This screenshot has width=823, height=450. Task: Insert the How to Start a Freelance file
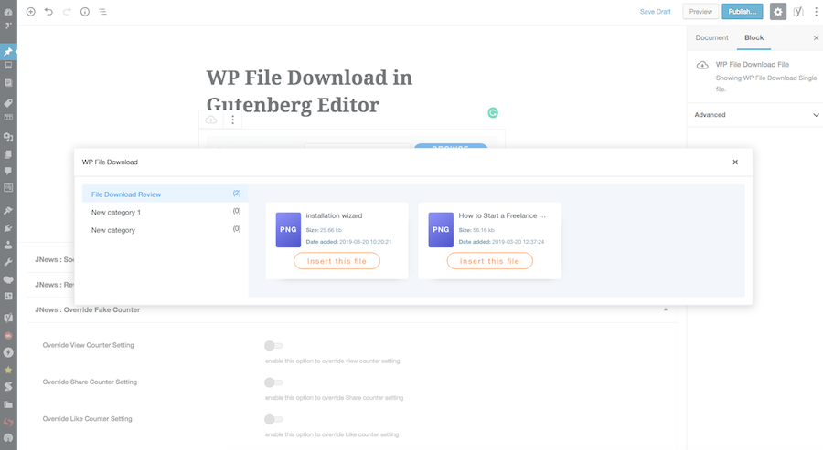[490, 261]
